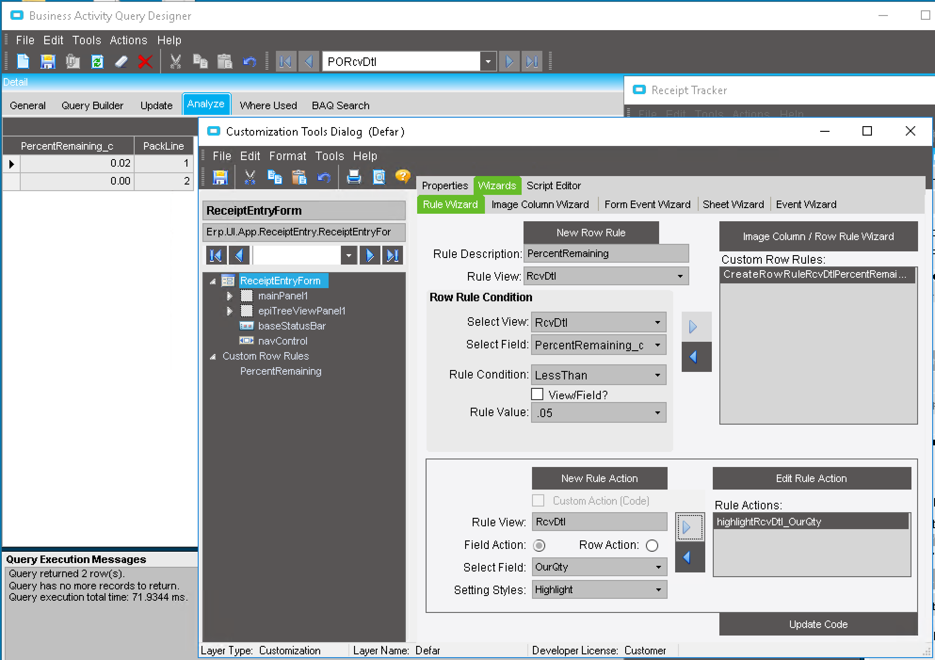
Task: Click the help question mark icon
Action: tap(403, 177)
